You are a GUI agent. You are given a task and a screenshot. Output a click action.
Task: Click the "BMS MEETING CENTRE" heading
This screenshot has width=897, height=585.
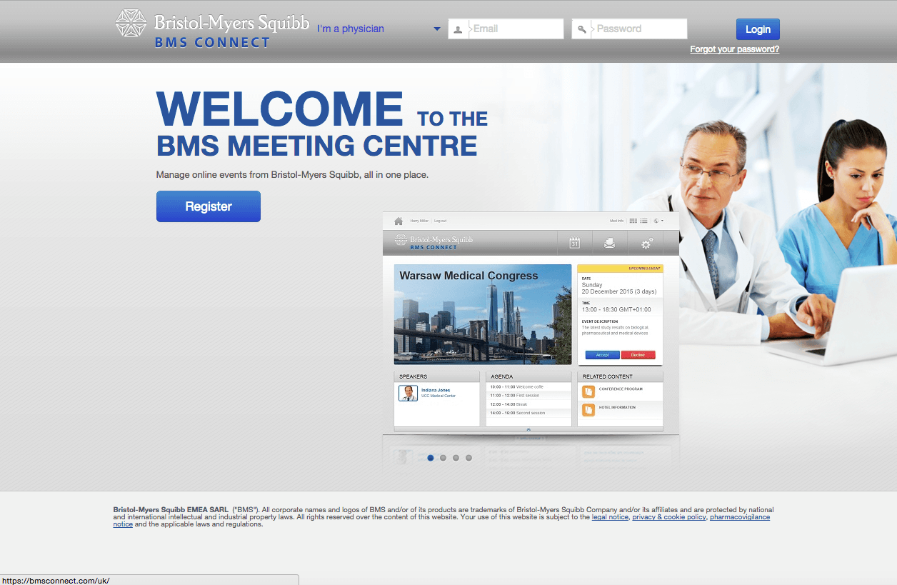pyautogui.click(x=317, y=146)
